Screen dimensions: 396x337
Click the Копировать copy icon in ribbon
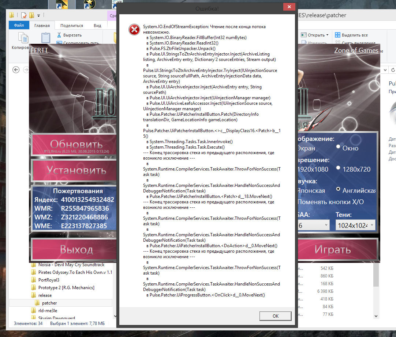pyautogui.click(x=23, y=38)
